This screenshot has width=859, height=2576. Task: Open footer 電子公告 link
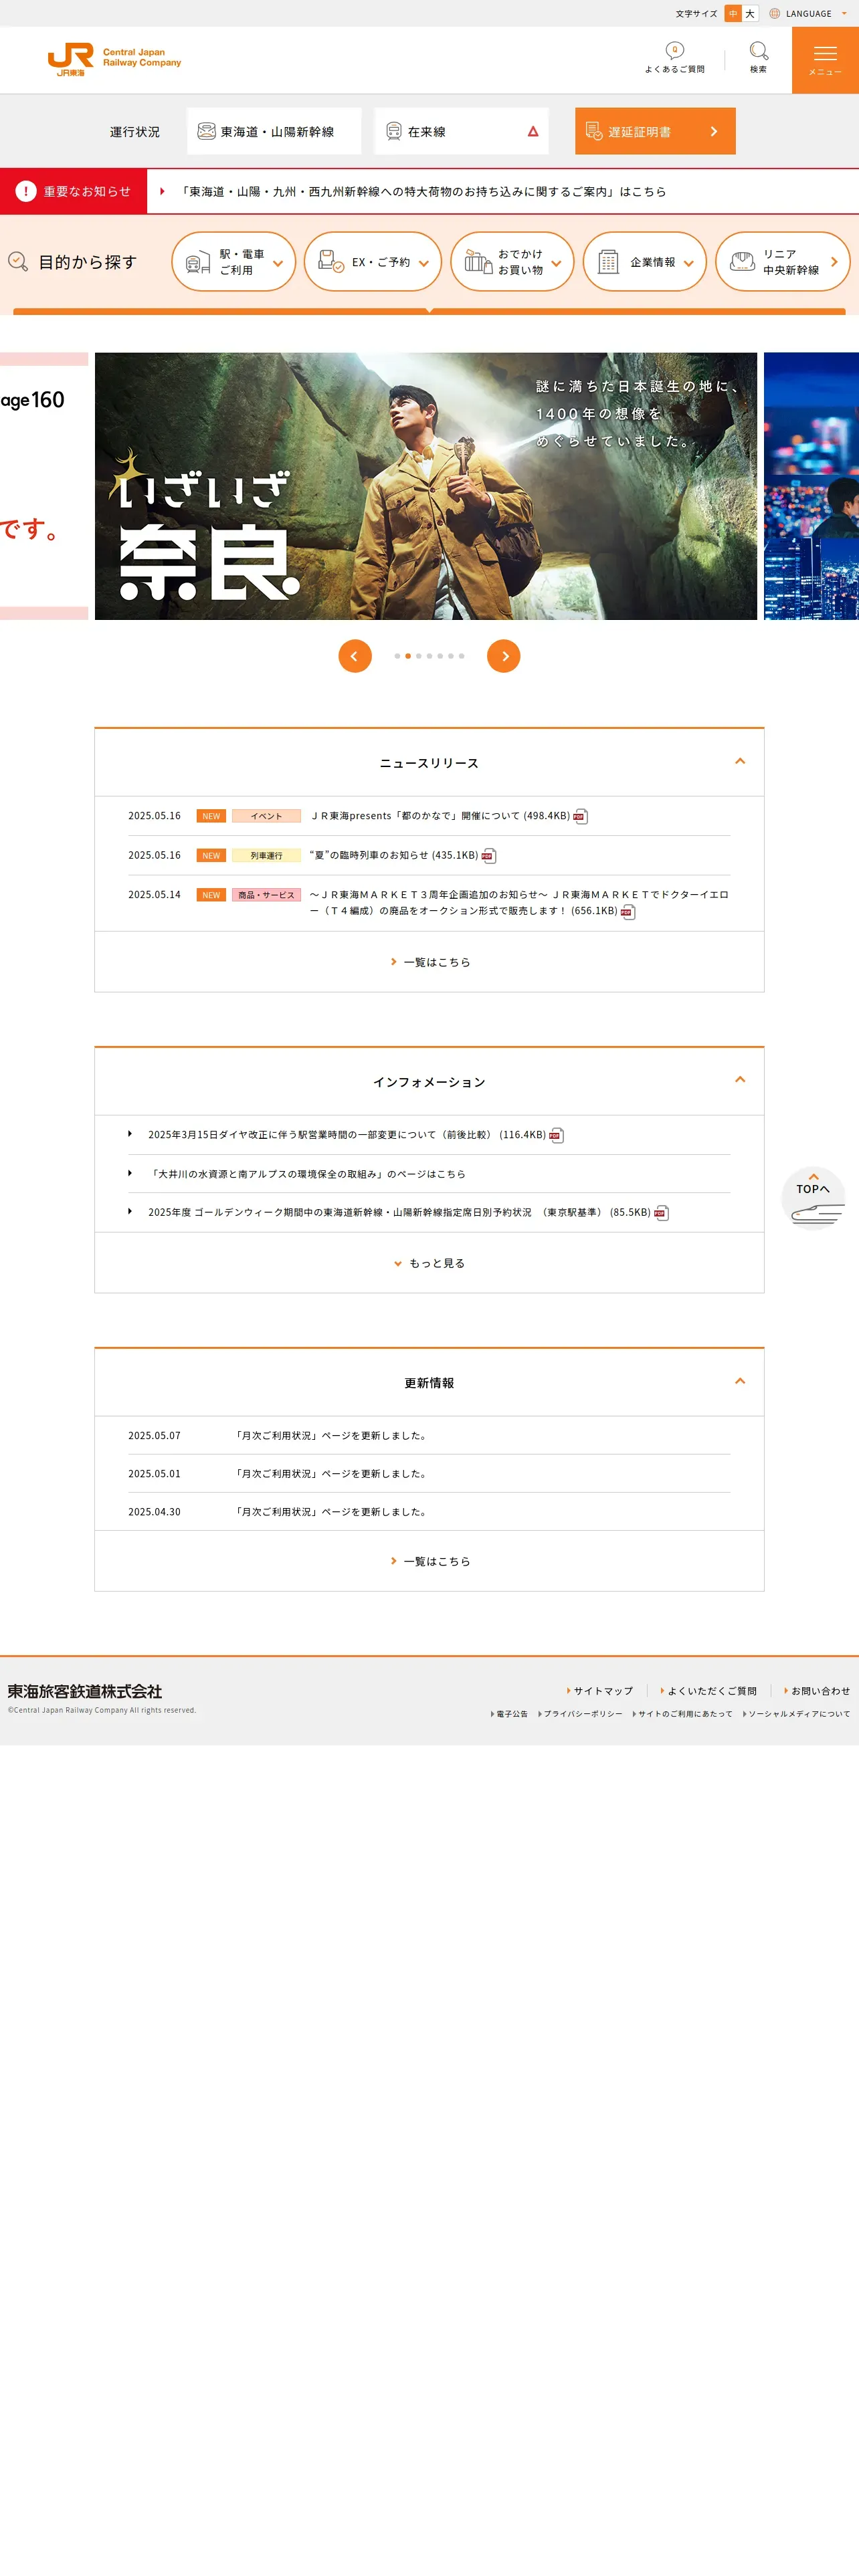pos(509,1714)
